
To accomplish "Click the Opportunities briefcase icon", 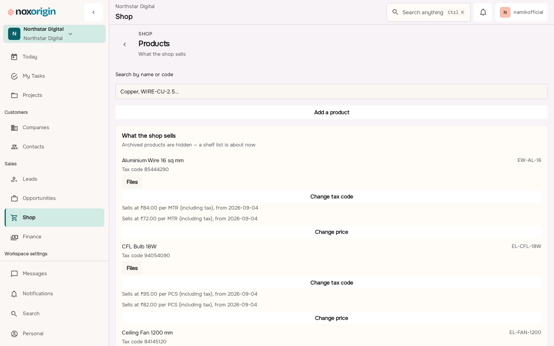I will pos(14,198).
